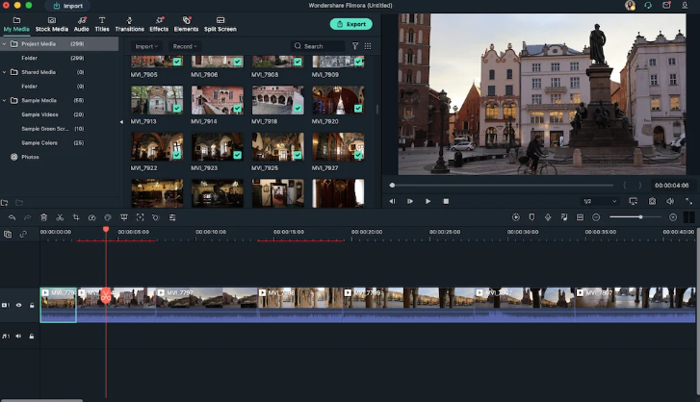Stop the preview playback

[x=446, y=201]
